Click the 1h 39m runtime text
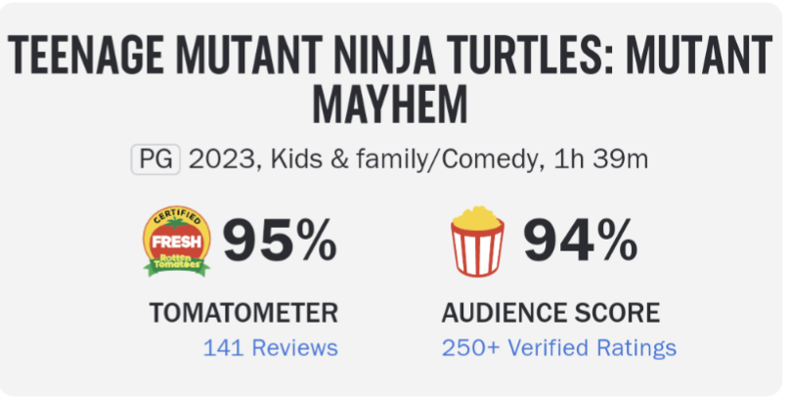 [600, 160]
